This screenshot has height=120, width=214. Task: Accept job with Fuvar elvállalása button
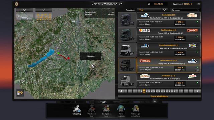coord(159,96)
